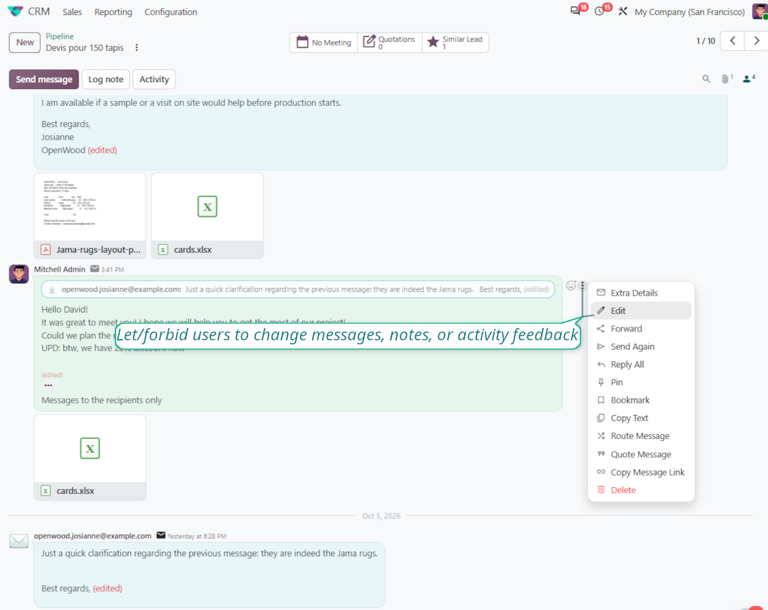The image size is (768, 610).
Task: Open the conversations icon with 18 badge
Action: [576, 12]
